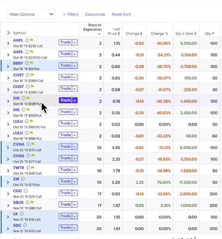Expand the SDC $10 Call row

tap(8, 228)
